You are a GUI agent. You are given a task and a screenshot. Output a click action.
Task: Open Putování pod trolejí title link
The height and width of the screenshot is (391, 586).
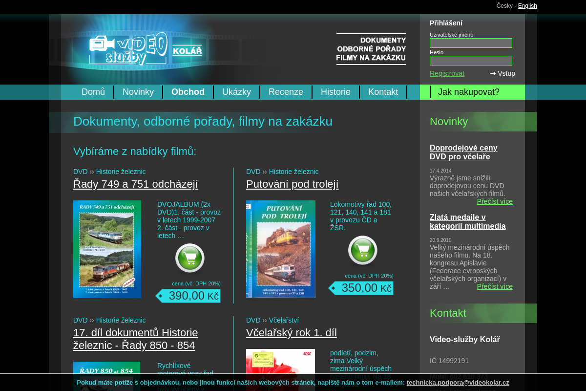click(x=292, y=184)
